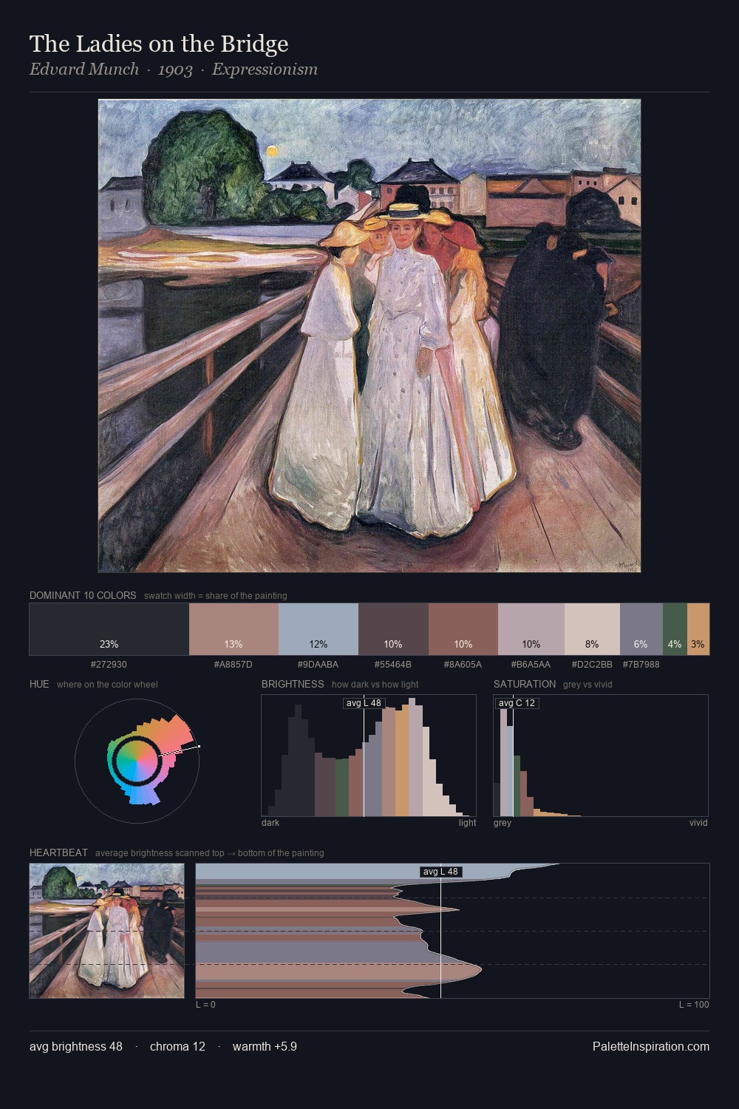739x1109 pixels.
Task: Click the year '1903'
Action: pyautogui.click(x=175, y=69)
